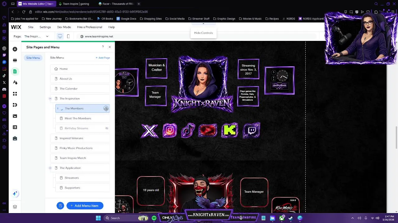Open the Media image icon in sidebar
This screenshot has width=398, height=223.
coord(15,116)
